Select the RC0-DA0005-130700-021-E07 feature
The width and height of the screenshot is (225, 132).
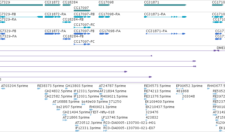(x=105, y=131)
